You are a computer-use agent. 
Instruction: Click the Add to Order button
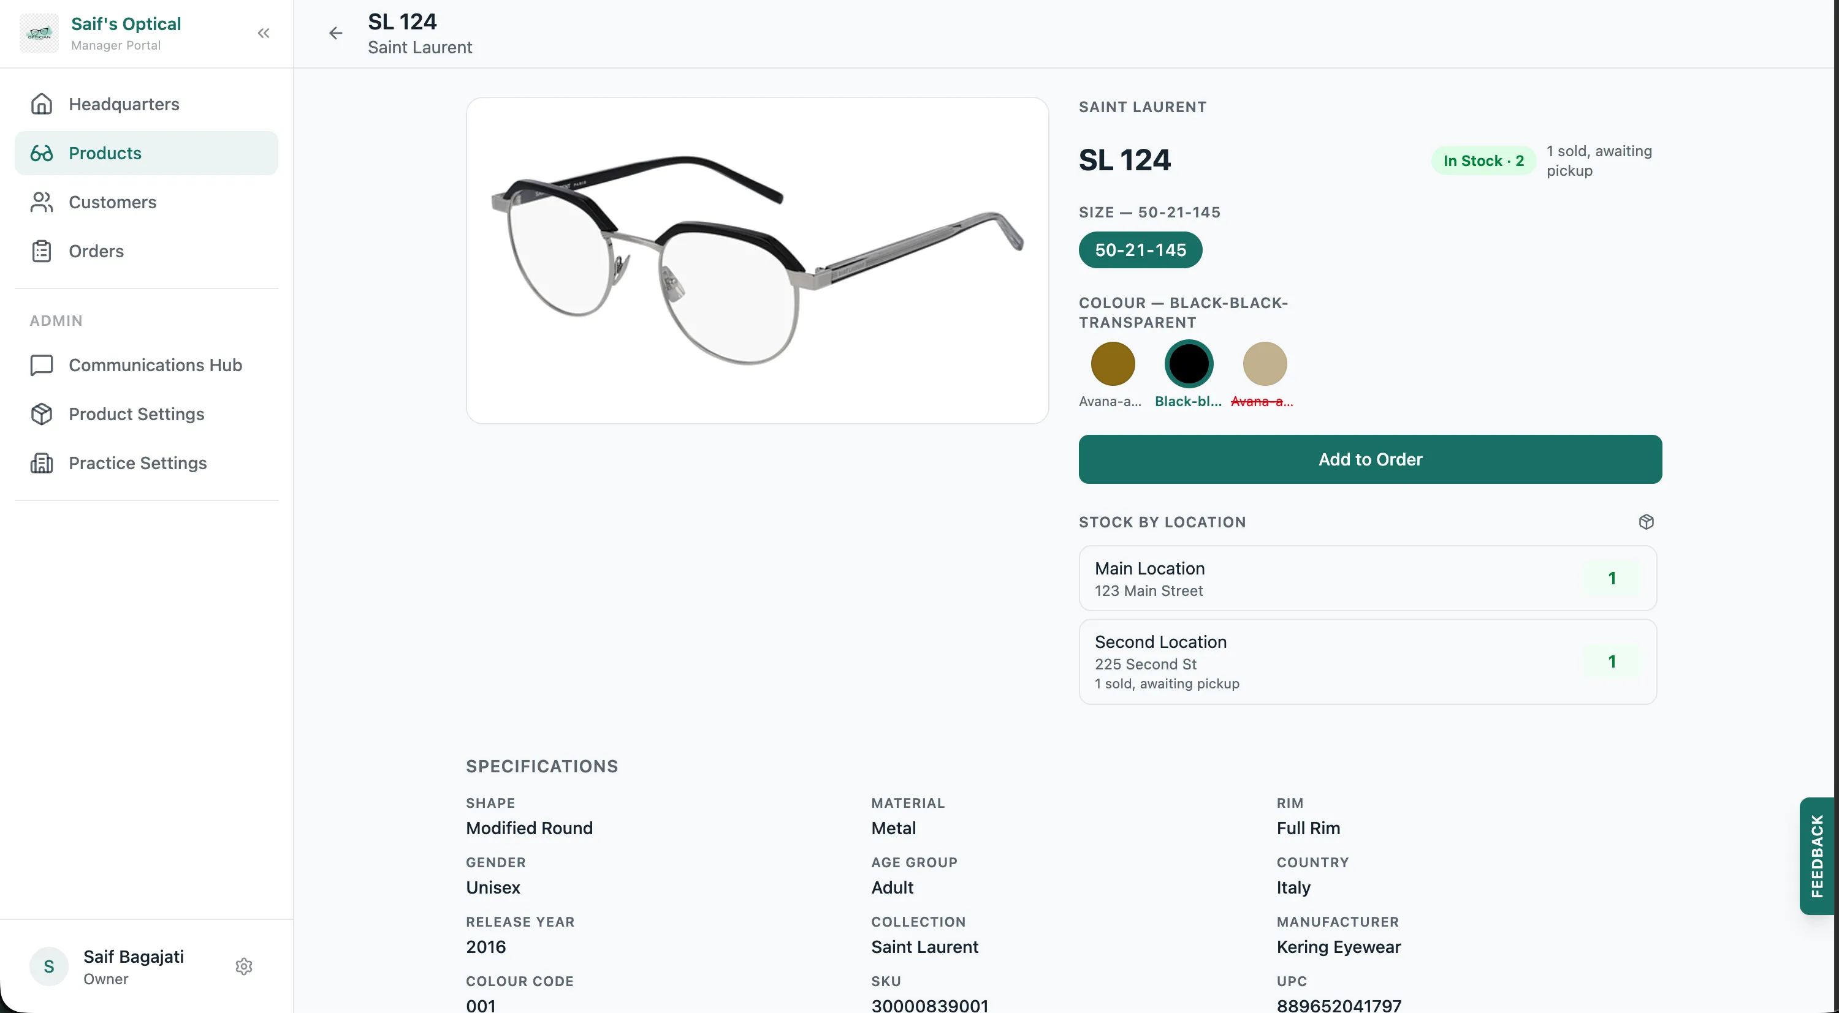pyautogui.click(x=1370, y=459)
